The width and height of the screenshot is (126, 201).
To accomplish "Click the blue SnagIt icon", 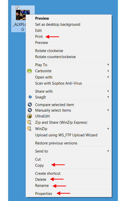I will pos(30,97).
